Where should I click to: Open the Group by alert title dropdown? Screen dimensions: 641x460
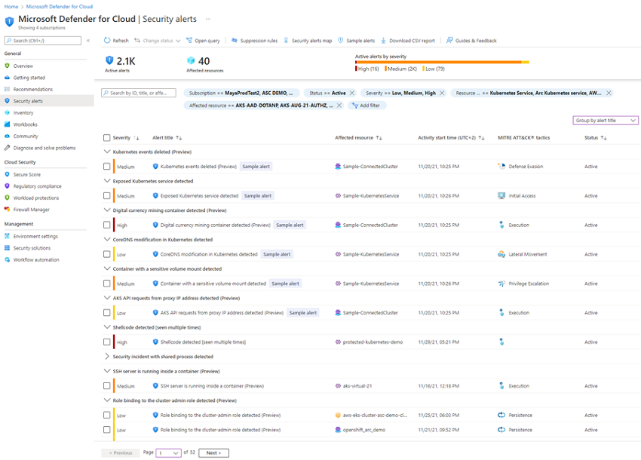pyautogui.click(x=606, y=120)
